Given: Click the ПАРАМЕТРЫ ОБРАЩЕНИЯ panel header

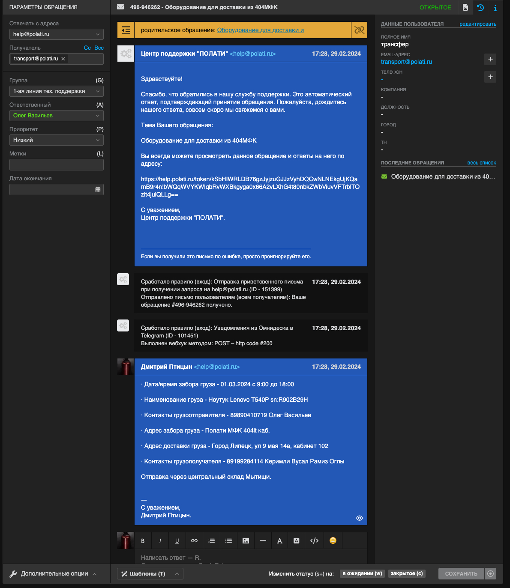Looking at the screenshot, I should click(43, 7).
